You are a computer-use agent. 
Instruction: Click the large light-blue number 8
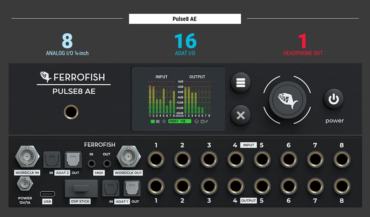[x=67, y=41]
